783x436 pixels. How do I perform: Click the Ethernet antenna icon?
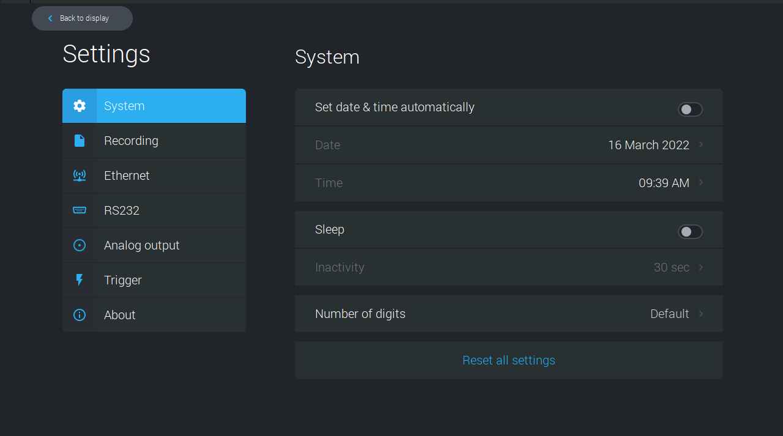[x=80, y=176]
